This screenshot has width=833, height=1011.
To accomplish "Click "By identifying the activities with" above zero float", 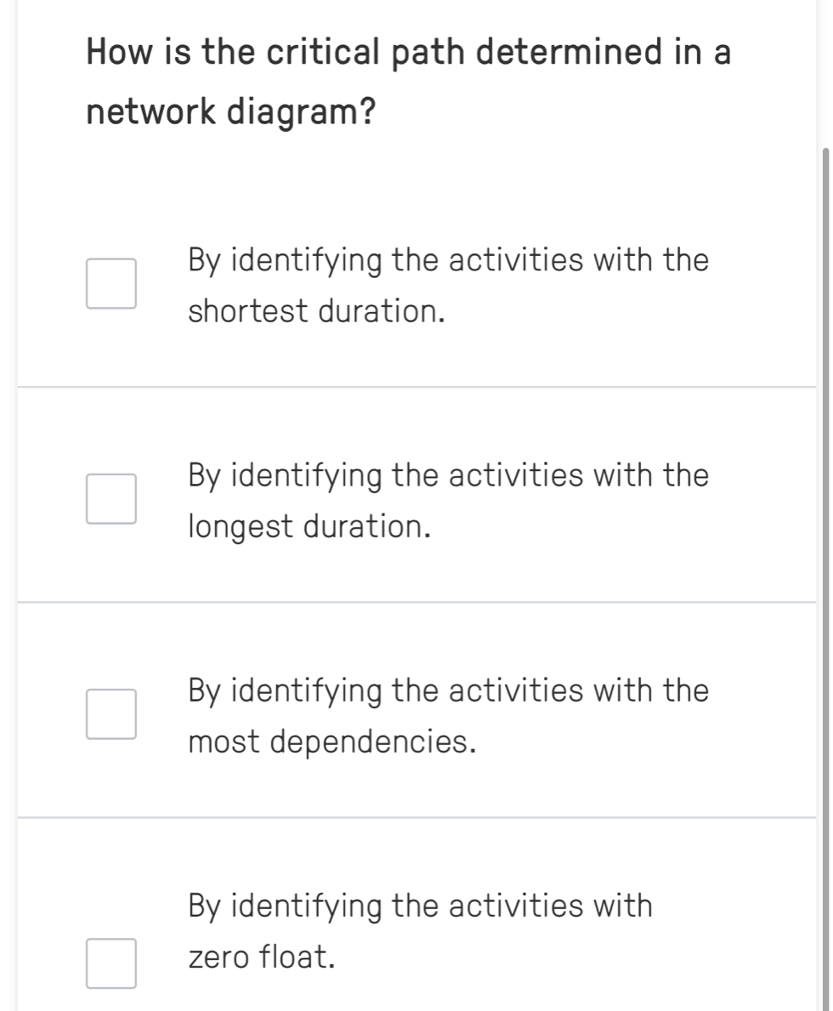I will 421,905.
